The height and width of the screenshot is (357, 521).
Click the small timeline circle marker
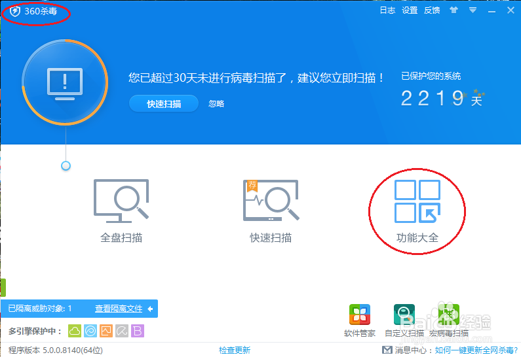[66, 165]
